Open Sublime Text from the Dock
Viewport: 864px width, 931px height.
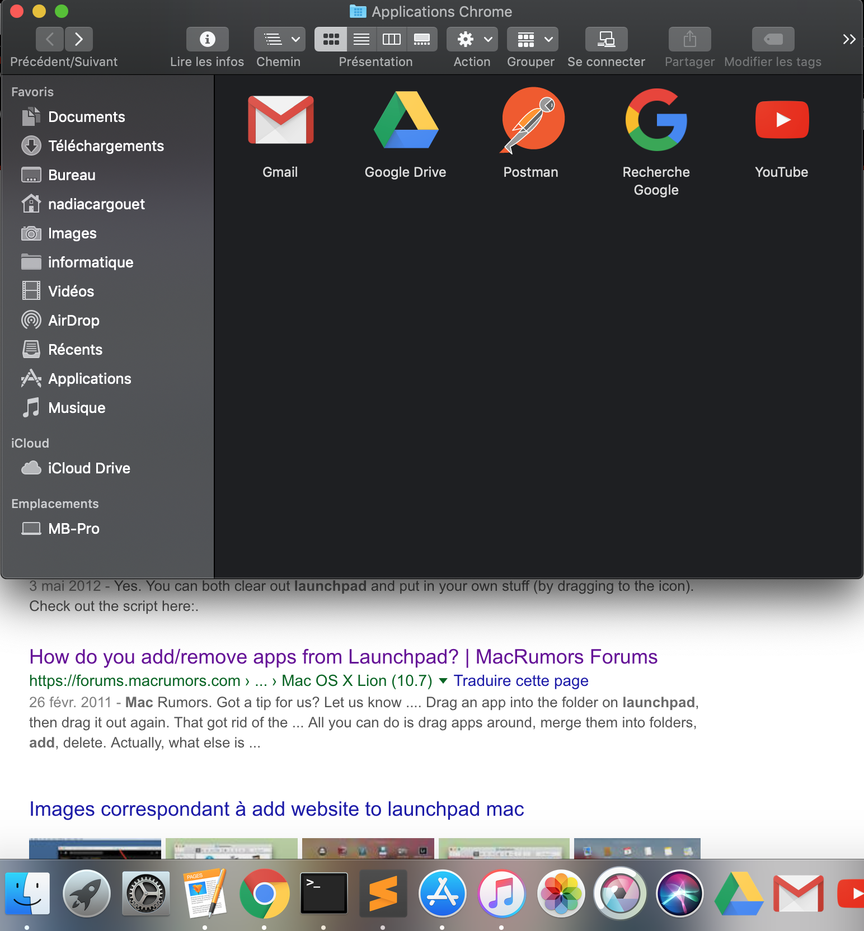pyautogui.click(x=383, y=894)
